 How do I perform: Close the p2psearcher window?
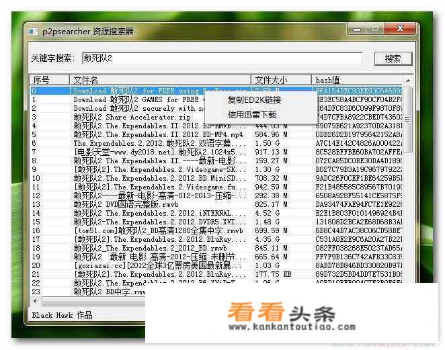click(400, 29)
